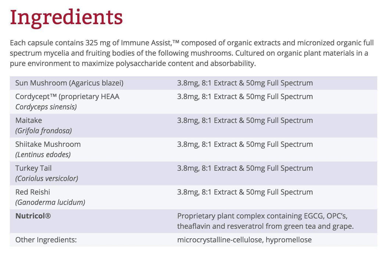
Task: Click the Sun Mushroom dosage text
Action: click(245, 83)
